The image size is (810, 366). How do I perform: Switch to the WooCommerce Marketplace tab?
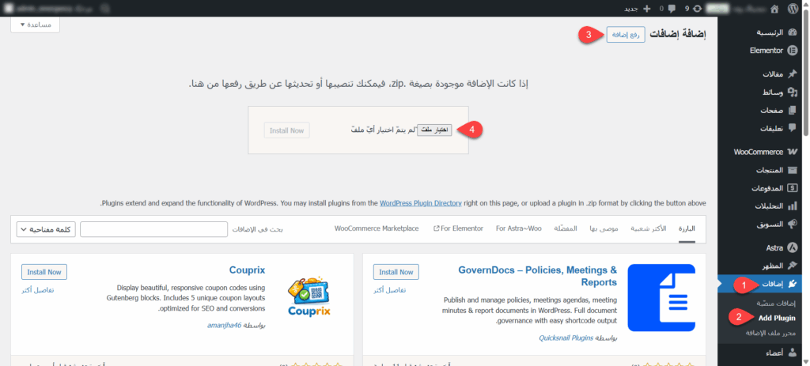(x=377, y=228)
